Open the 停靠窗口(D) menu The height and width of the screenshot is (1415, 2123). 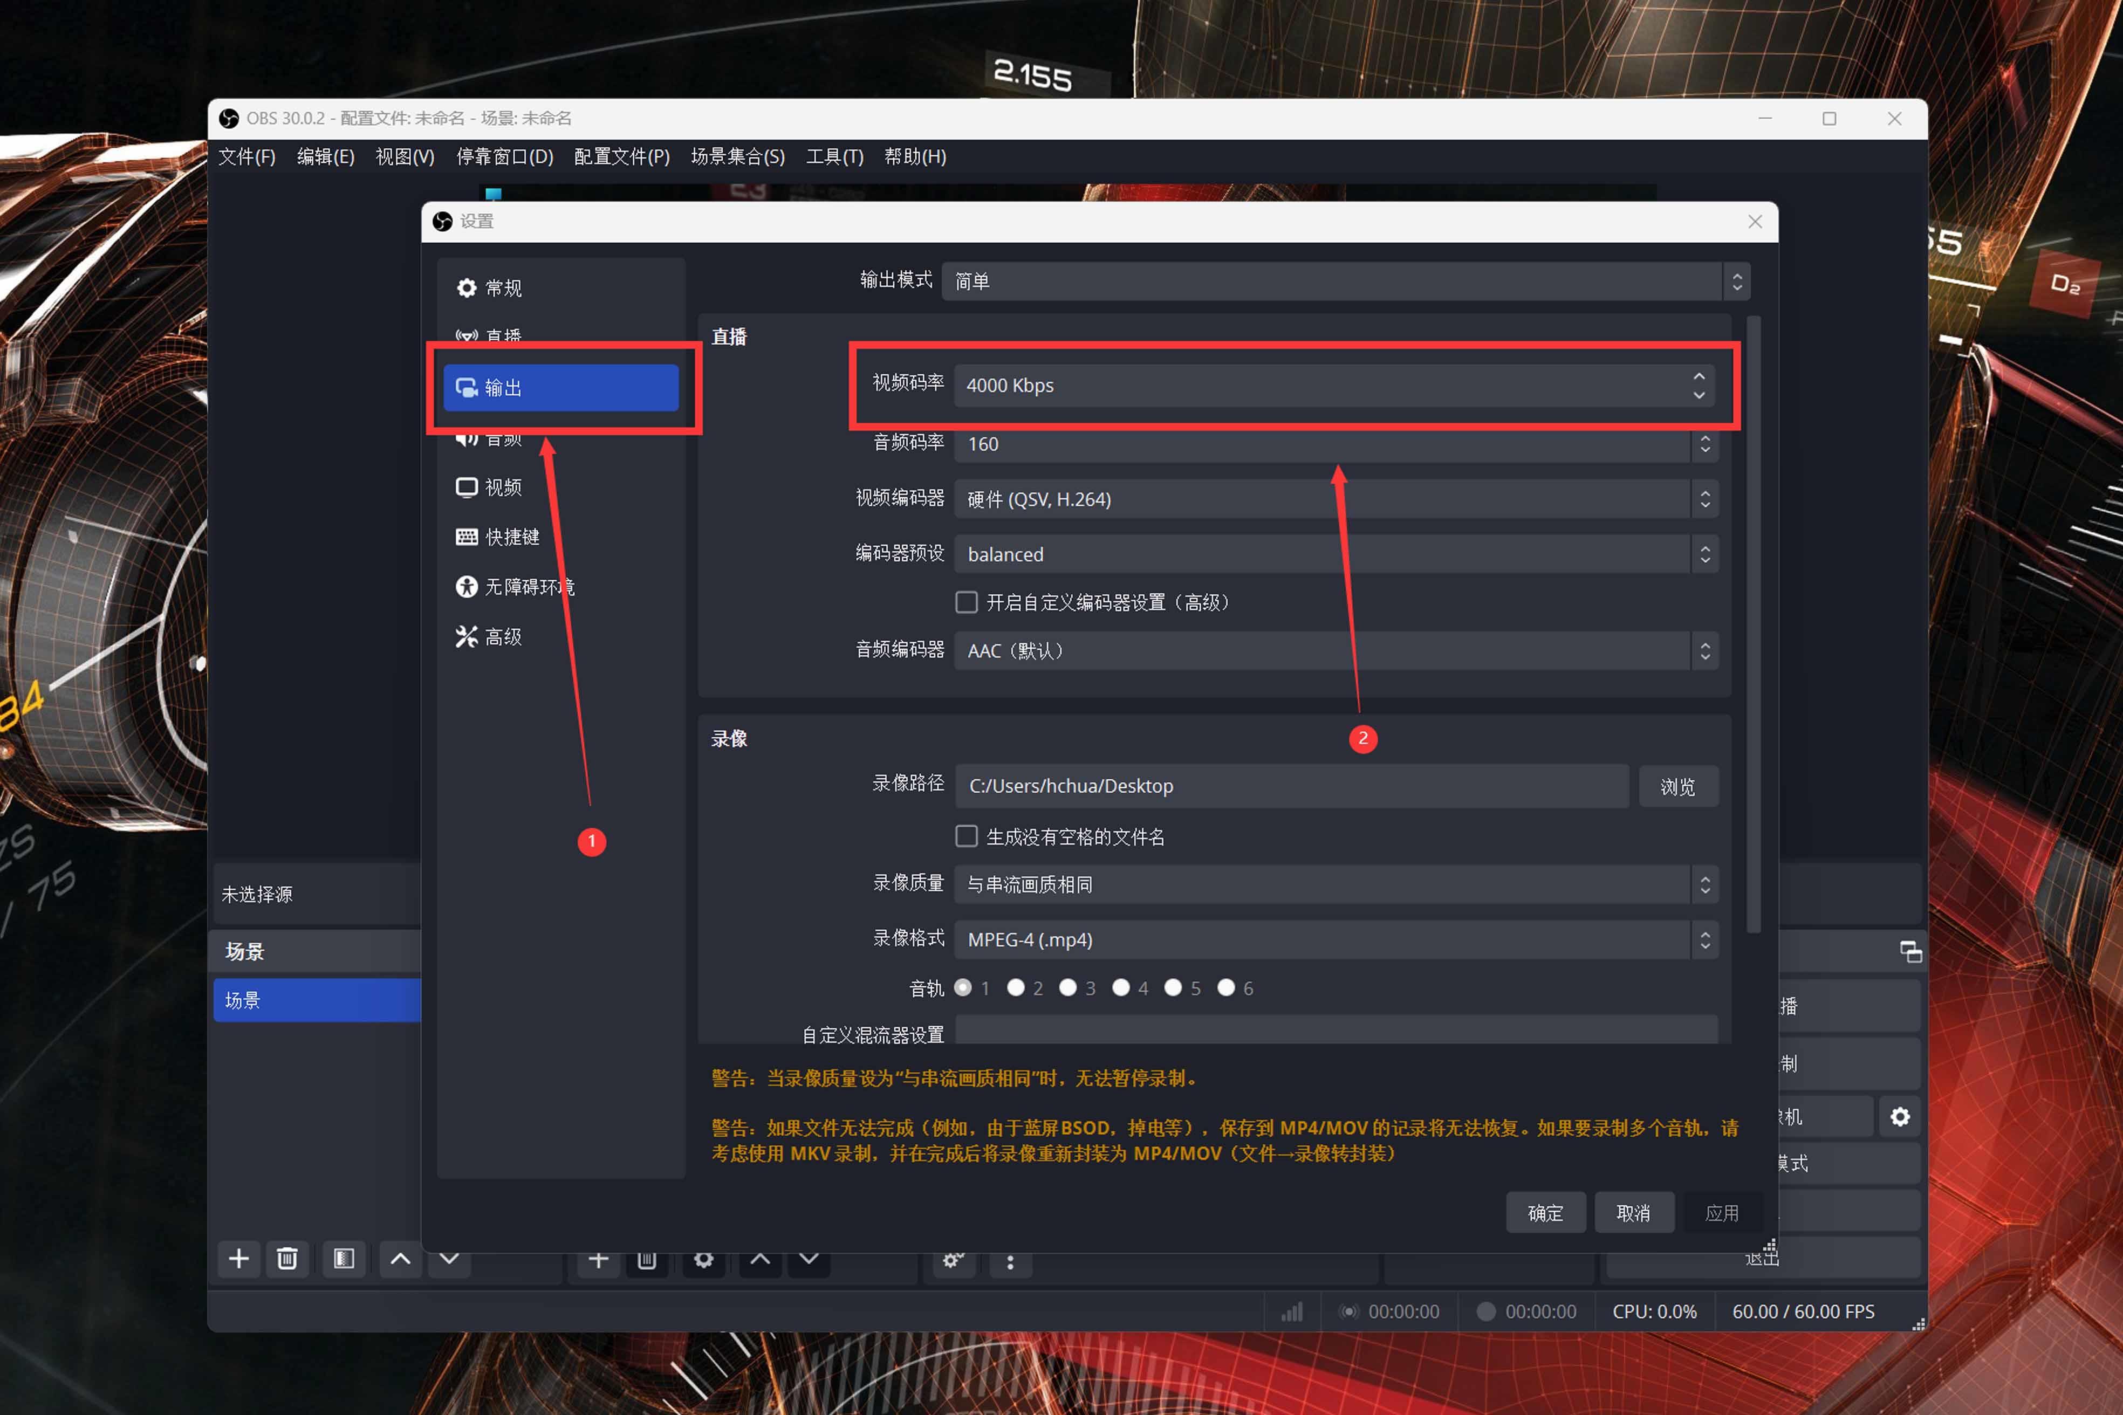coord(504,157)
